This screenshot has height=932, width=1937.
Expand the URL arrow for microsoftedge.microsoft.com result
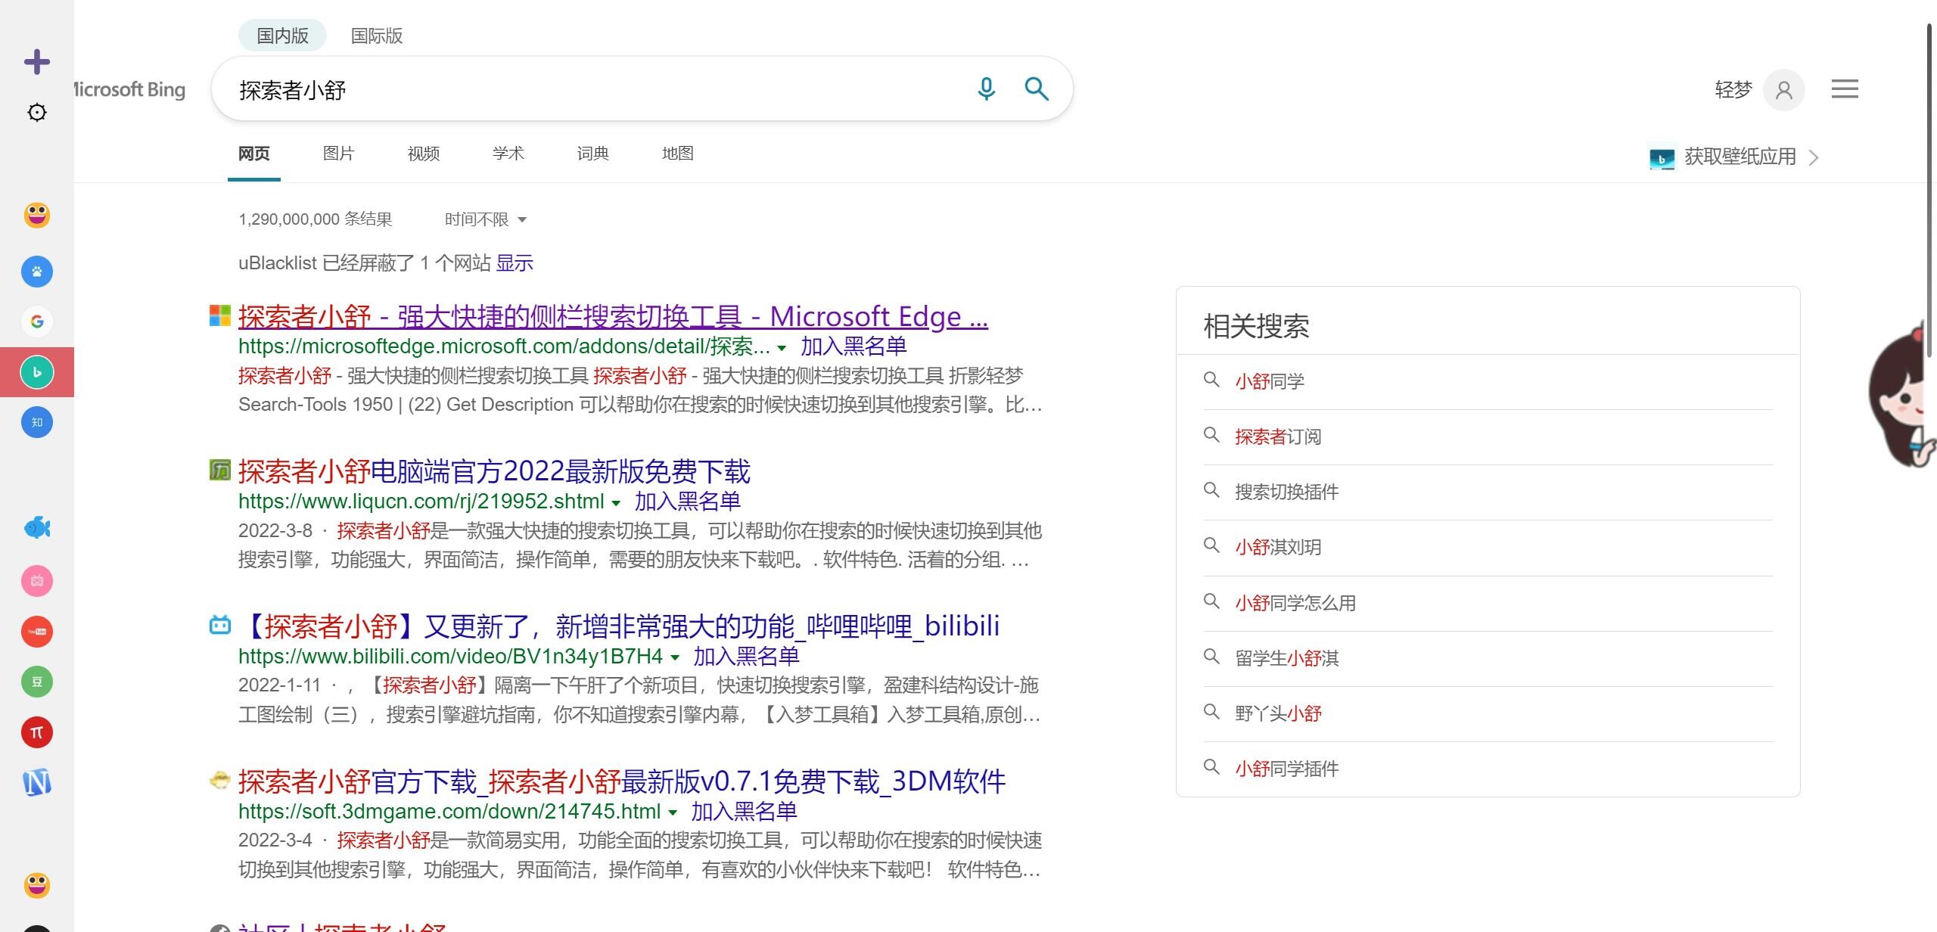click(782, 348)
